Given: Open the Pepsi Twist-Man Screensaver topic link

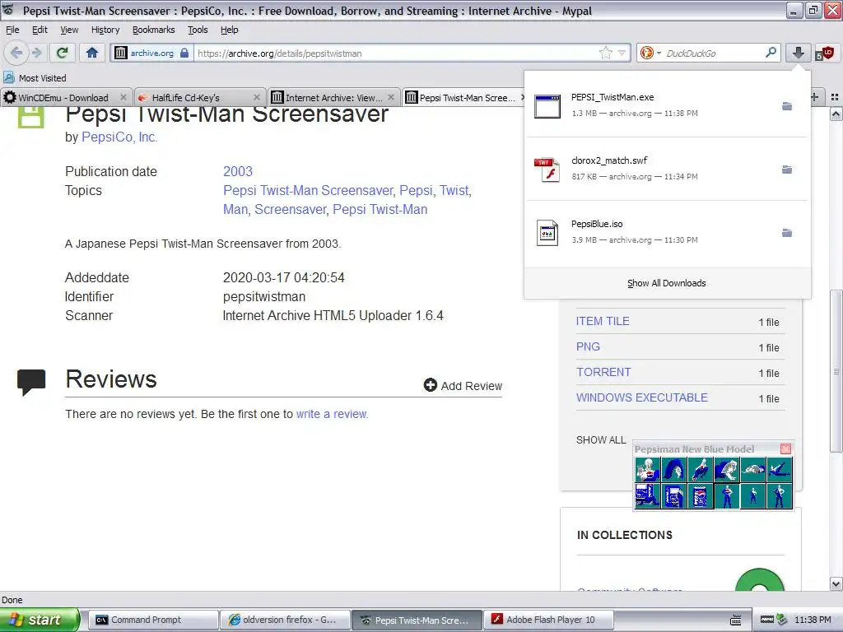Looking at the screenshot, I should [x=308, y=190].
